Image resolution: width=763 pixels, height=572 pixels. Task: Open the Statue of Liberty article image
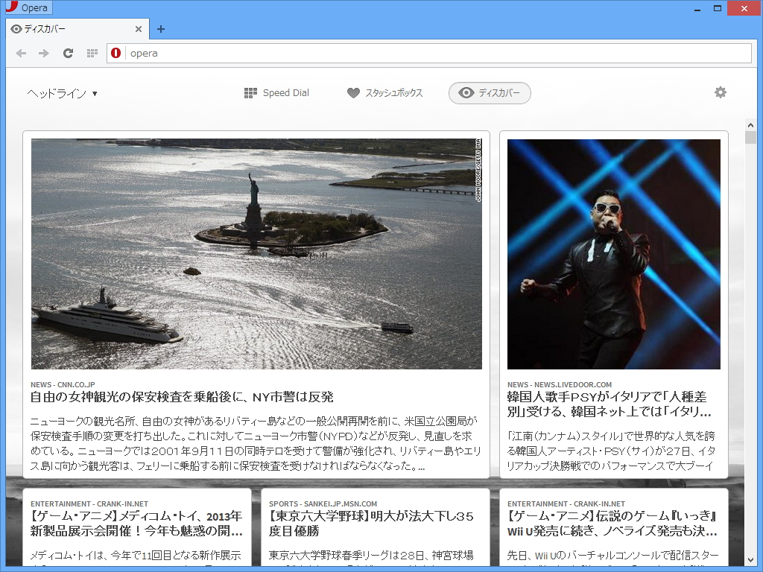pos(256,254)
